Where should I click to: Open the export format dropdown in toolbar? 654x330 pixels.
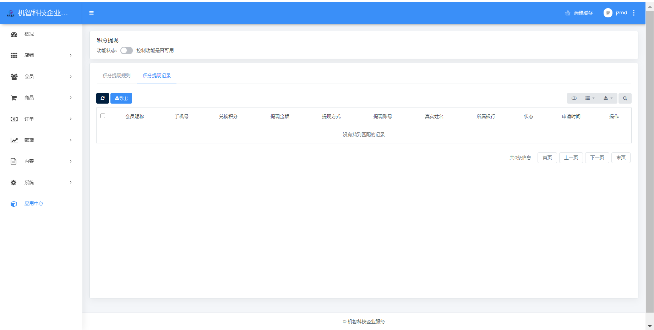click(x=608, y=98)
